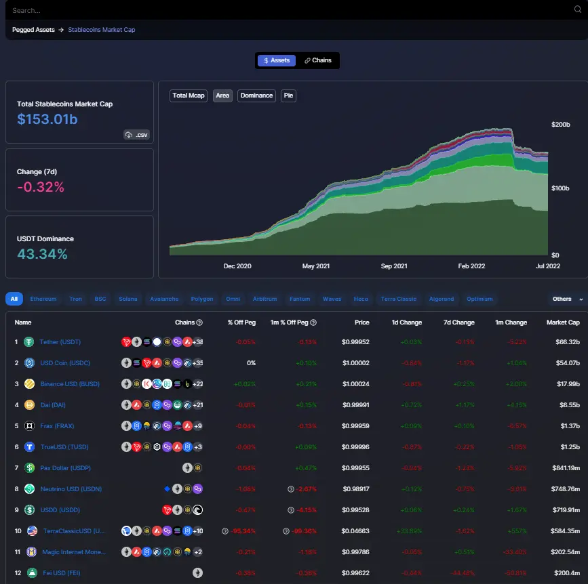The height and width of the screenshot is (584, 588).
Task: Click the Dai coin logo icon
Action: 29,405
